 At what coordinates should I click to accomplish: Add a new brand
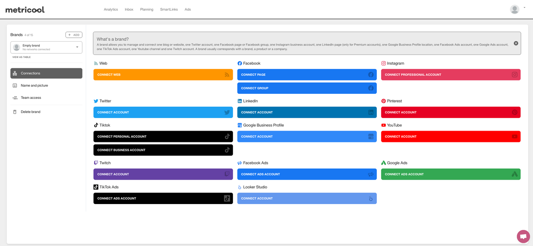[74, 35]
